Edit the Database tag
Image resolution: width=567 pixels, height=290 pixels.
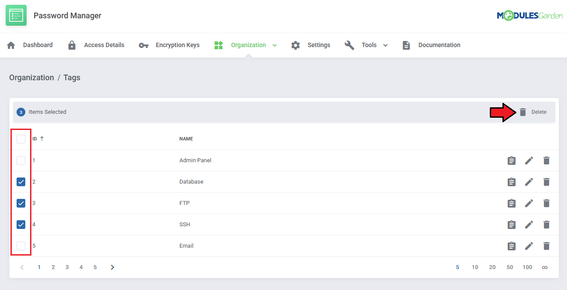pyautogui.click(x=529, y=182)
